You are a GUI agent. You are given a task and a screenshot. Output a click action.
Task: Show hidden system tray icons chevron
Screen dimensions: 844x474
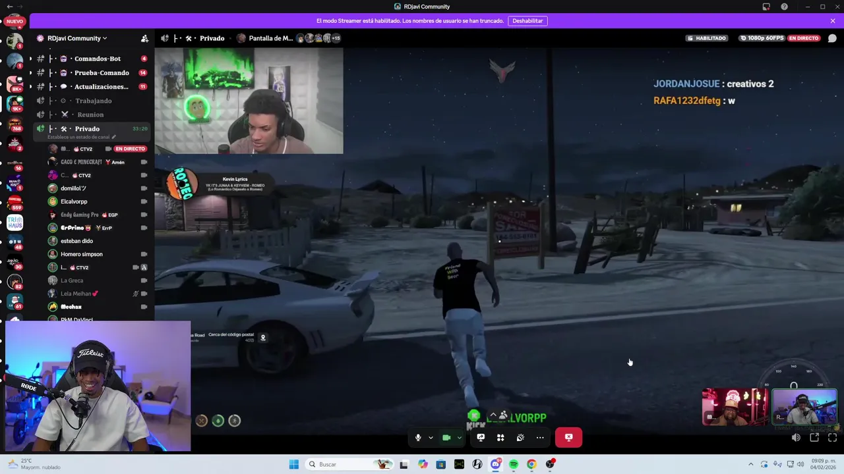pos(750,465)
